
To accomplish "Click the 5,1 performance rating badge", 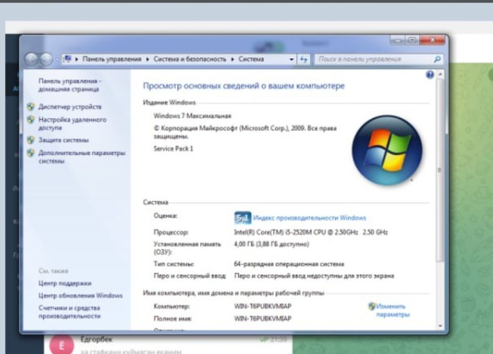I will [242, 218].
